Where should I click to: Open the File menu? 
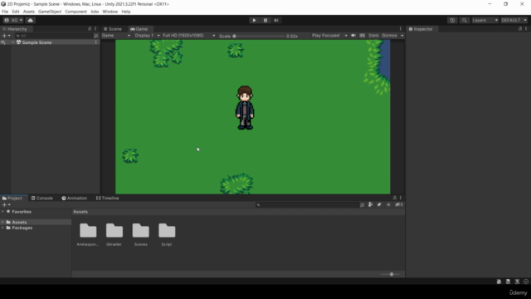coord(5,12)
